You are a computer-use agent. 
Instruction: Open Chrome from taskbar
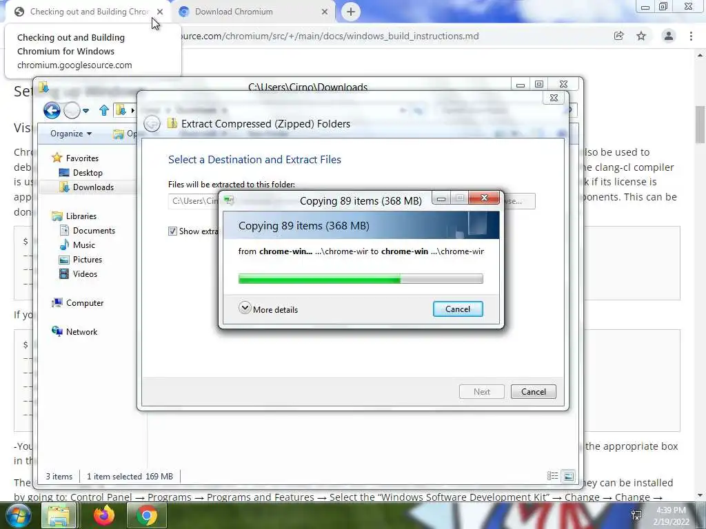point(146,515)
